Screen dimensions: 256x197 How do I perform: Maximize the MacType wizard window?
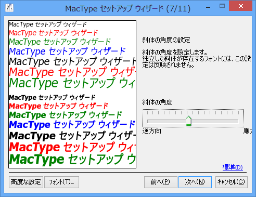[x=222, y=6]
